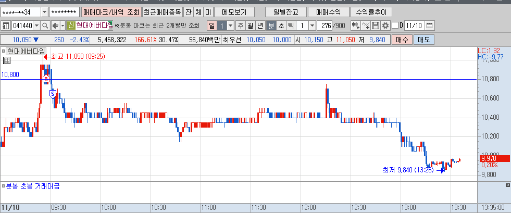Click the 분봉 초봉 거래대금 panel label
The width and height of the screenshot is (511, 213).
pos(33,186)
